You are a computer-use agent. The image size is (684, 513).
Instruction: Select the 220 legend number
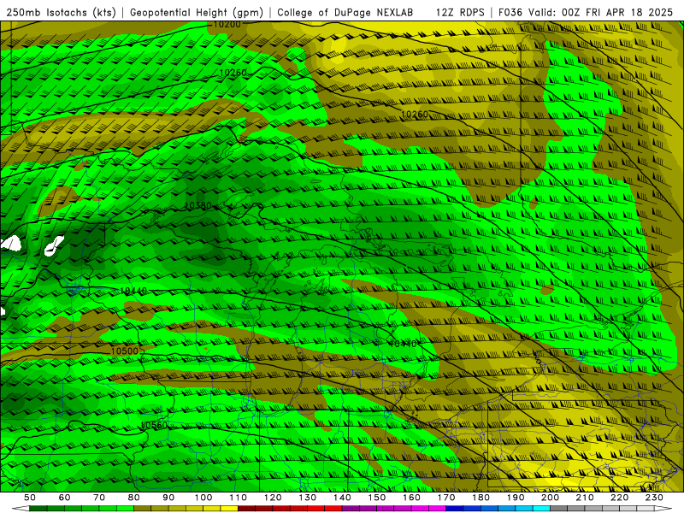click(x=619, y=498)
